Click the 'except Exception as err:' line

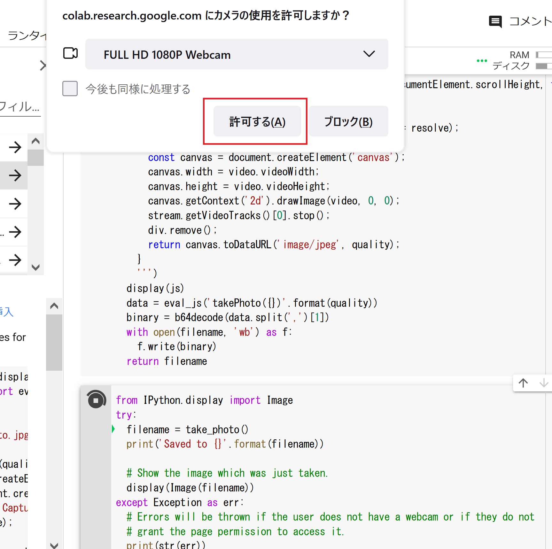(180, 502)
